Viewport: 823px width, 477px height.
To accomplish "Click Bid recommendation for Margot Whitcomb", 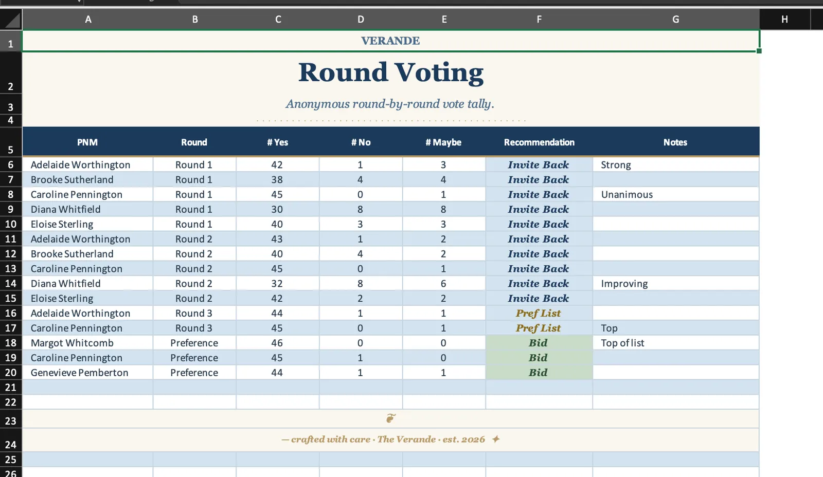I will click(x=539, y=343).
